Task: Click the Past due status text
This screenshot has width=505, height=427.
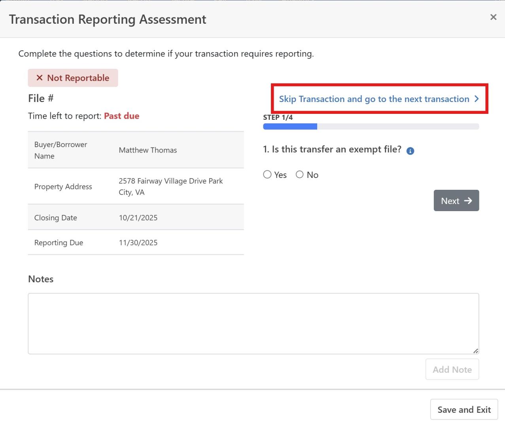Action: coord(121,116)
